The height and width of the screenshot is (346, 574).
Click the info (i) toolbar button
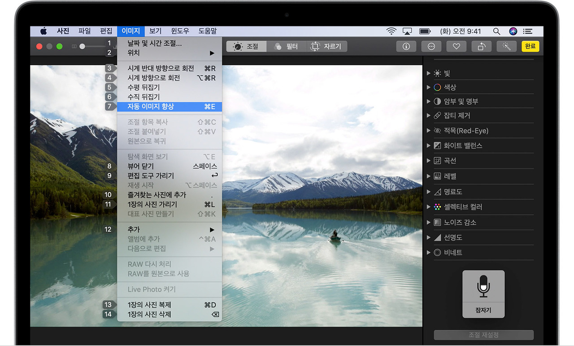point(406,46)
